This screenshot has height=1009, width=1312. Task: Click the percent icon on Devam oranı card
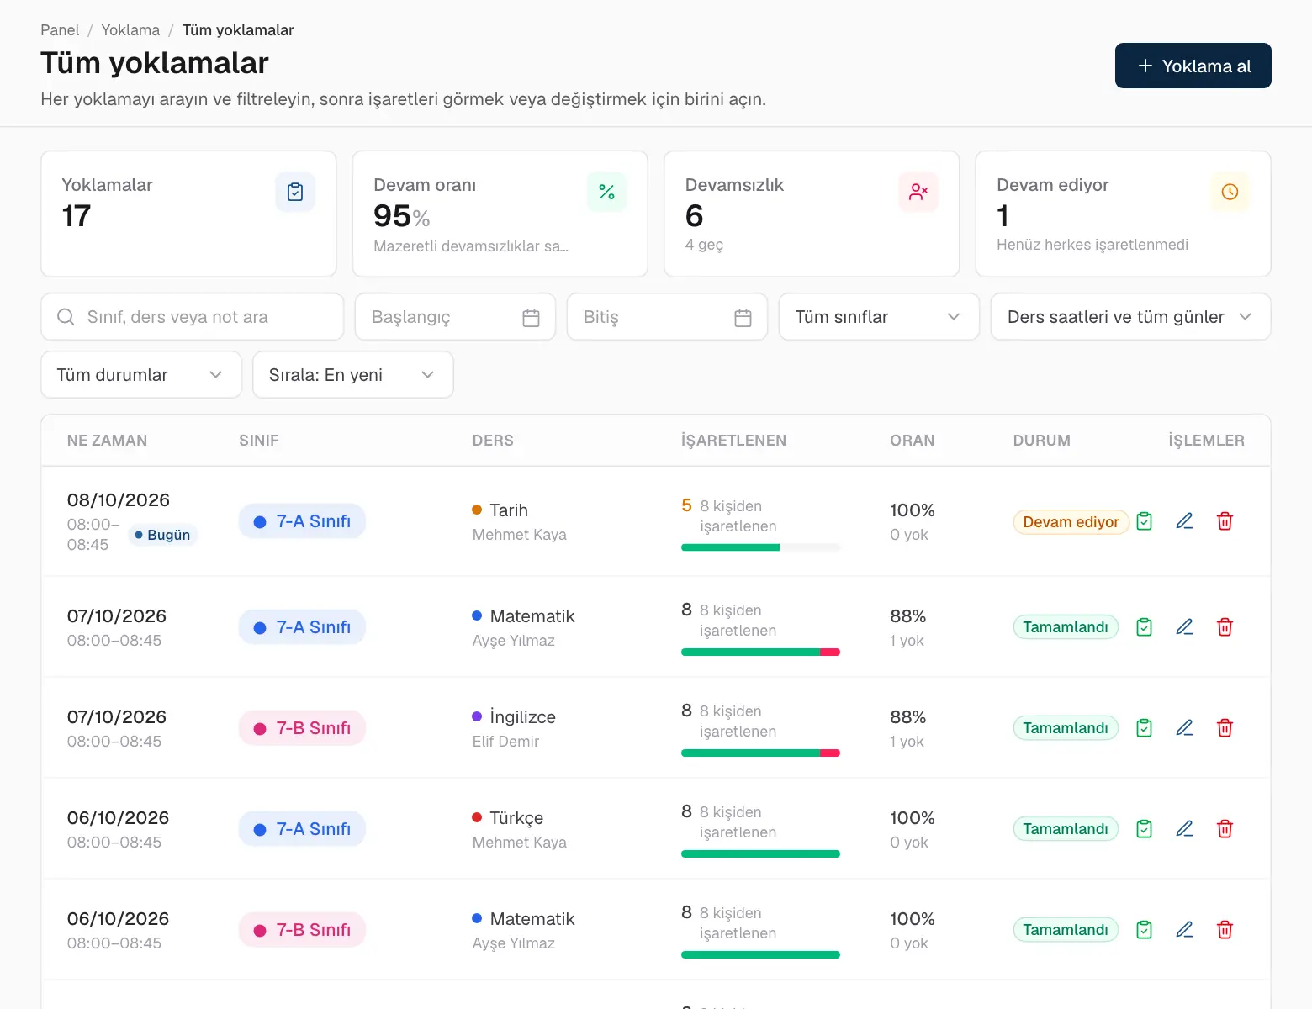coord(606,192)
